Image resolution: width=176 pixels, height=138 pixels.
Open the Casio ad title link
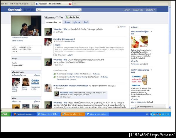140,71
